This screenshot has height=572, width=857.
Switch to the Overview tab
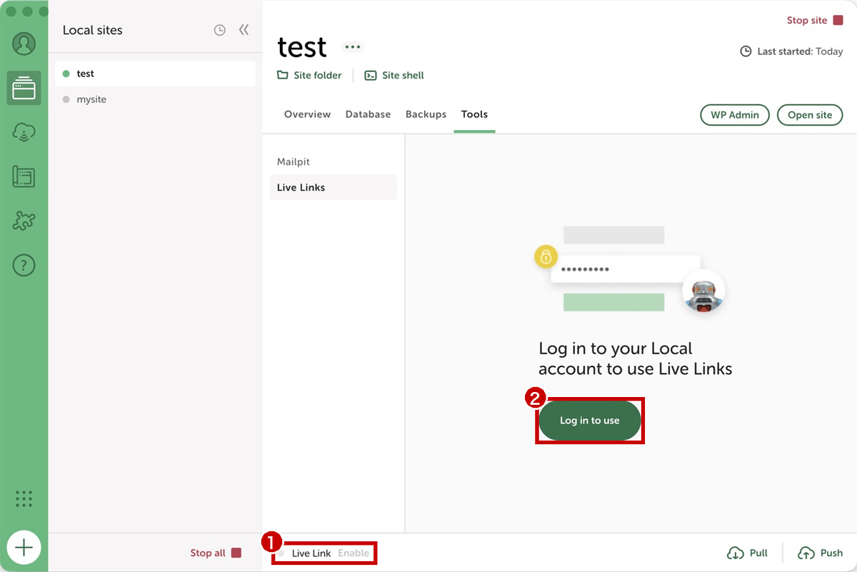(x=307, y=114)
